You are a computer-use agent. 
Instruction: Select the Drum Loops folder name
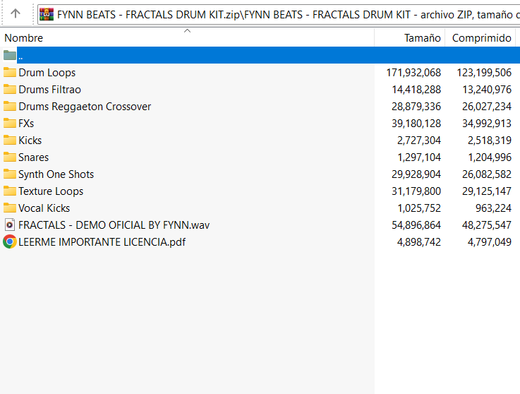tap(47, 72)
